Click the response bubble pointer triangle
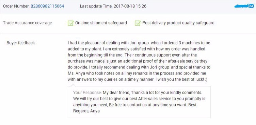The height and width of the screenshot is (125, 256). [73, 85]
